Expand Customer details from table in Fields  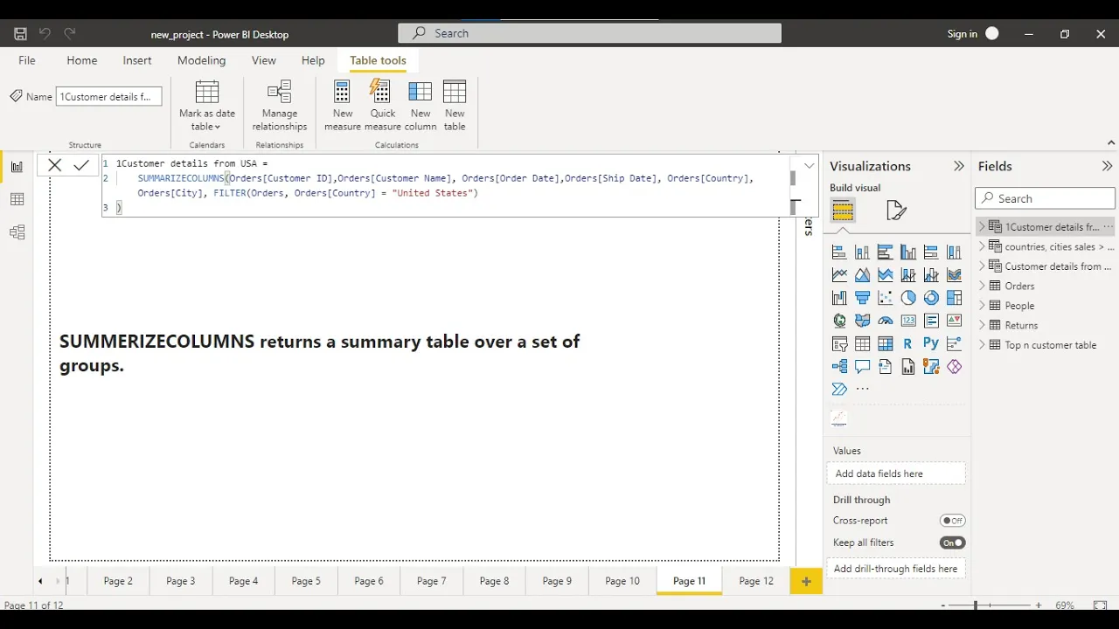pos(982,266)
